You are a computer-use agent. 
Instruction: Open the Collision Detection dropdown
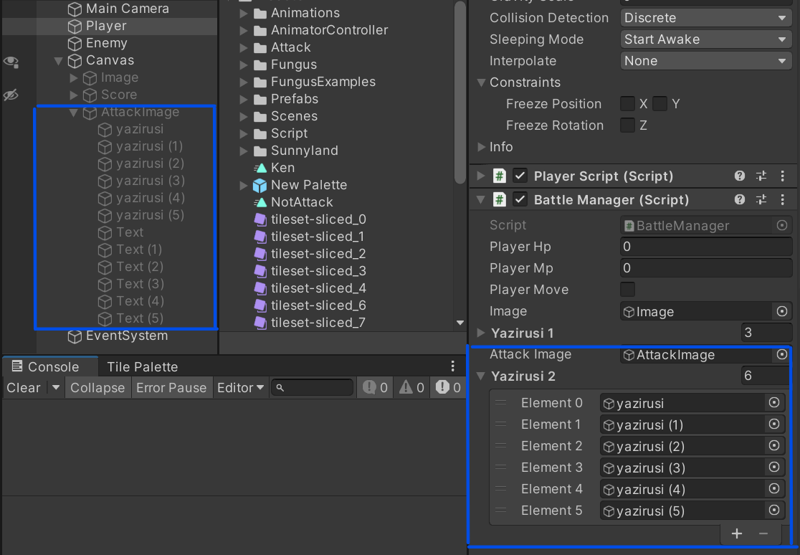(x=705, y=17)
